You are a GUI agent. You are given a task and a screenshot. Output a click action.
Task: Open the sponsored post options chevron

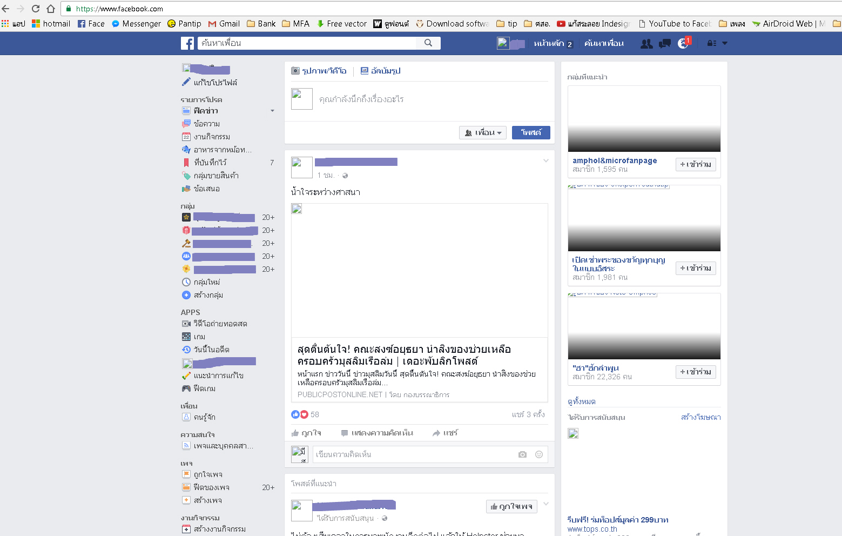[546, 504]
